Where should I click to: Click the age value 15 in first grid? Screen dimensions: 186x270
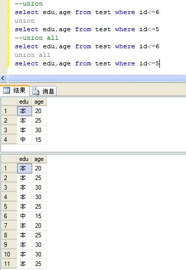[x=39, y=139]
